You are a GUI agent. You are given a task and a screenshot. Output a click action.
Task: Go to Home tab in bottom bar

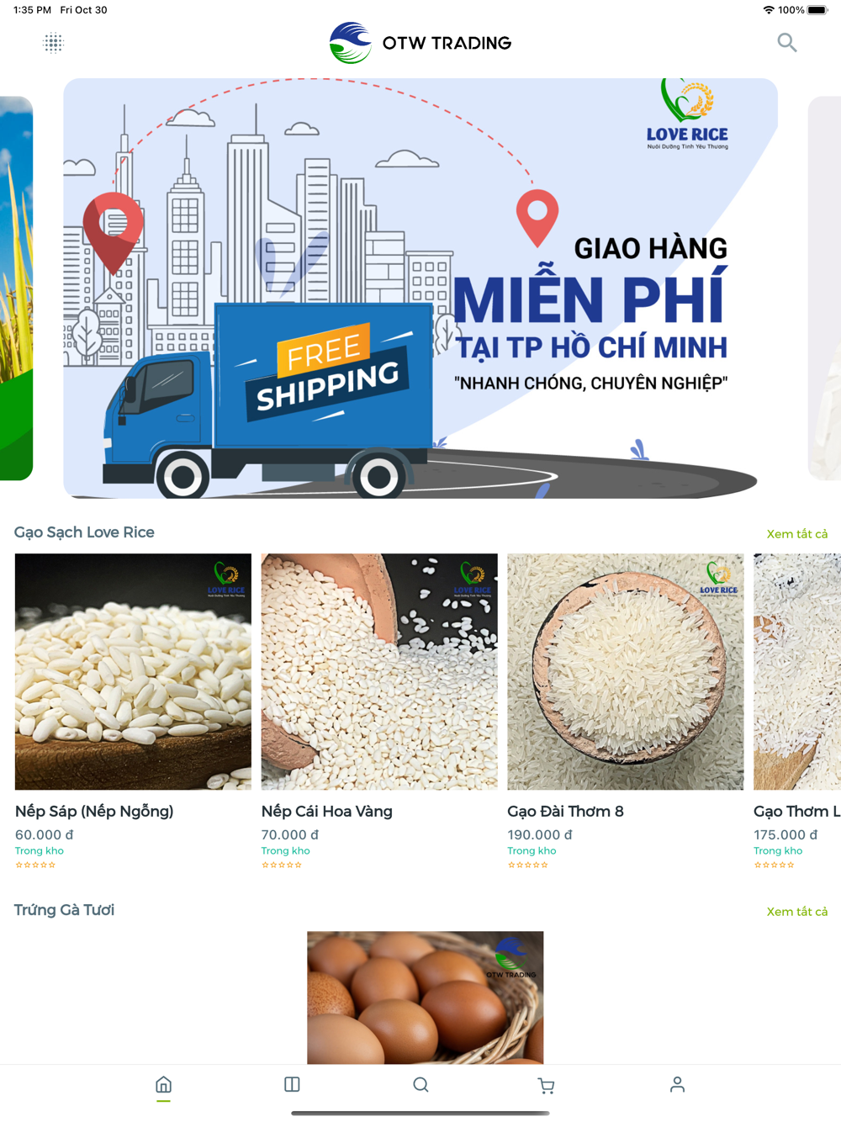pyautogui.click(x=164, y=1085)
